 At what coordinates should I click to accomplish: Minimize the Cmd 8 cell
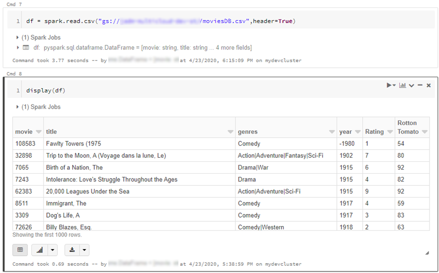pos(420,85)
